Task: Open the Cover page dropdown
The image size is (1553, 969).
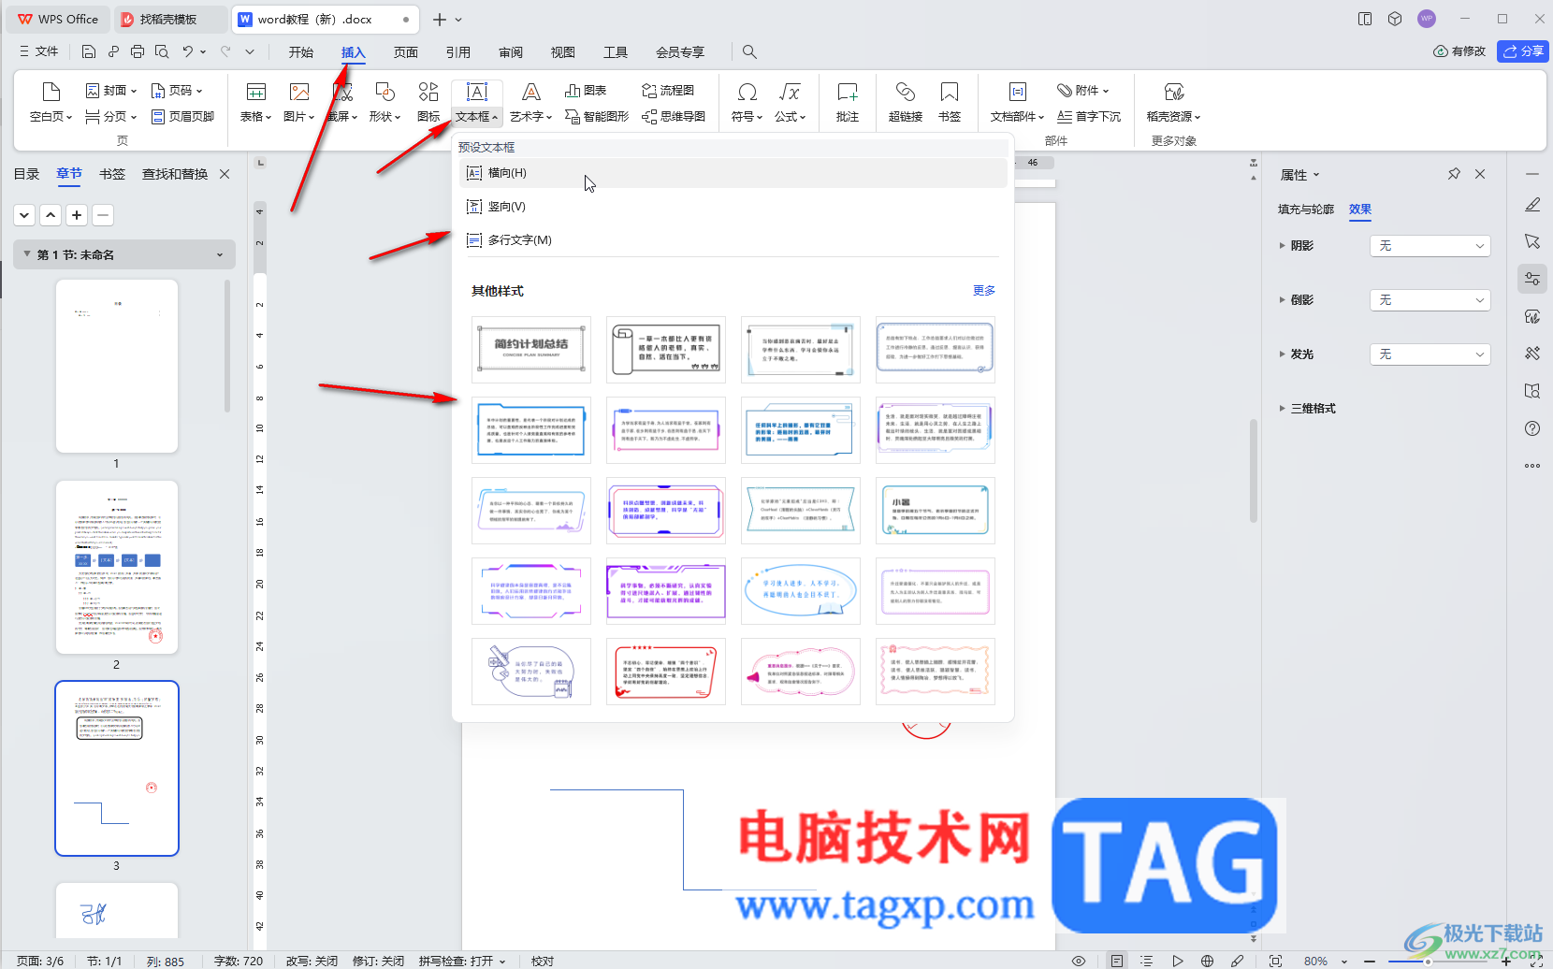Action: coord(110,91)
